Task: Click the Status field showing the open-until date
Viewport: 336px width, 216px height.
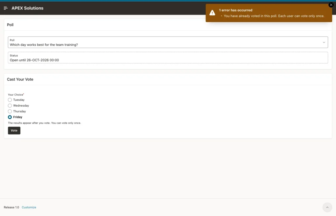Action: [x=168, y=58]
